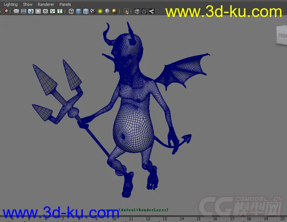Toggle the resolution gate icon
The height and width of the screenshot is (222, 287).
point(31,11)
